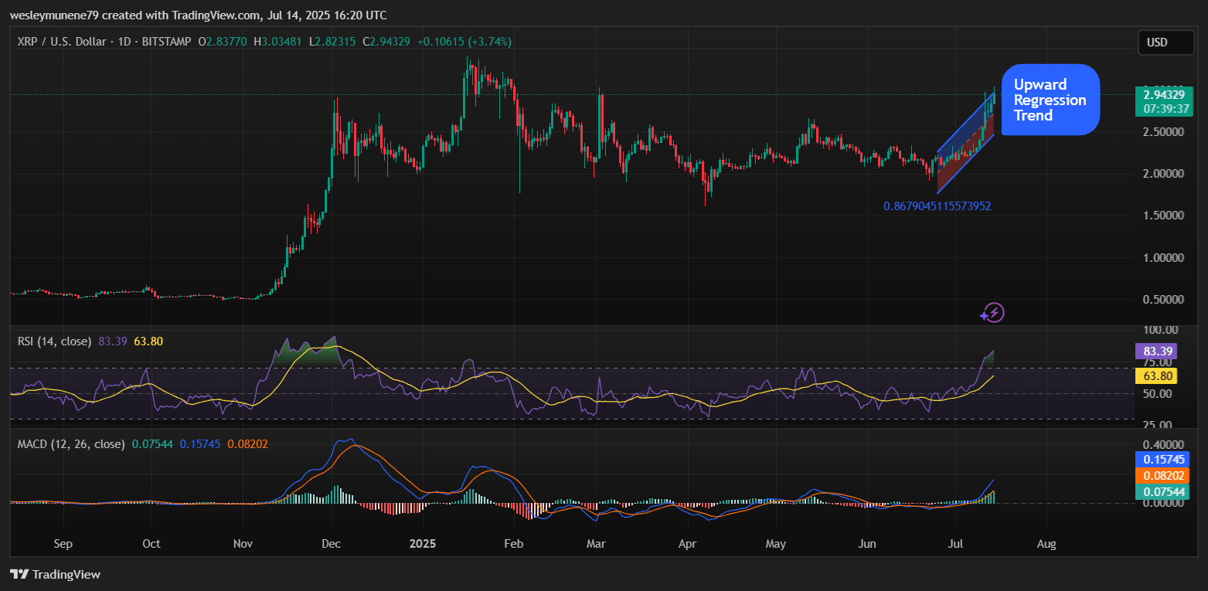Click the Sep label on time axis
This screenshot has height=591, width=1208.
point(63,544)
